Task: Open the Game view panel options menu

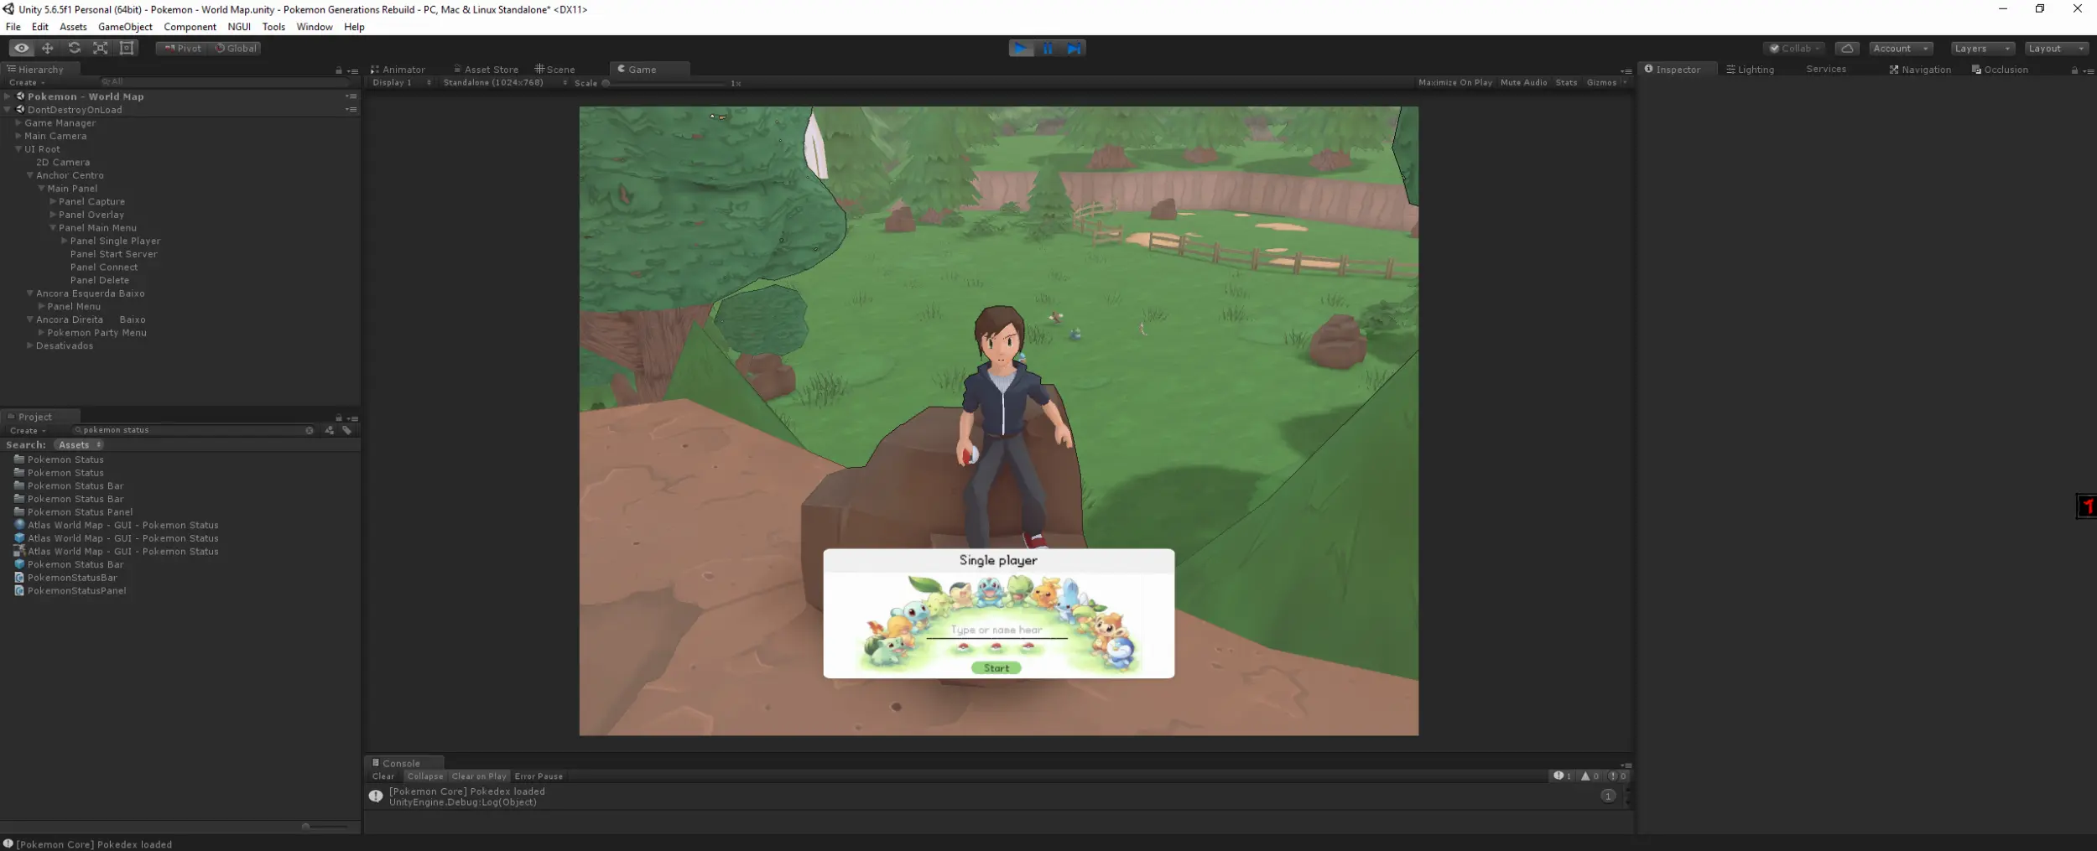Action: pos(1626,71)
